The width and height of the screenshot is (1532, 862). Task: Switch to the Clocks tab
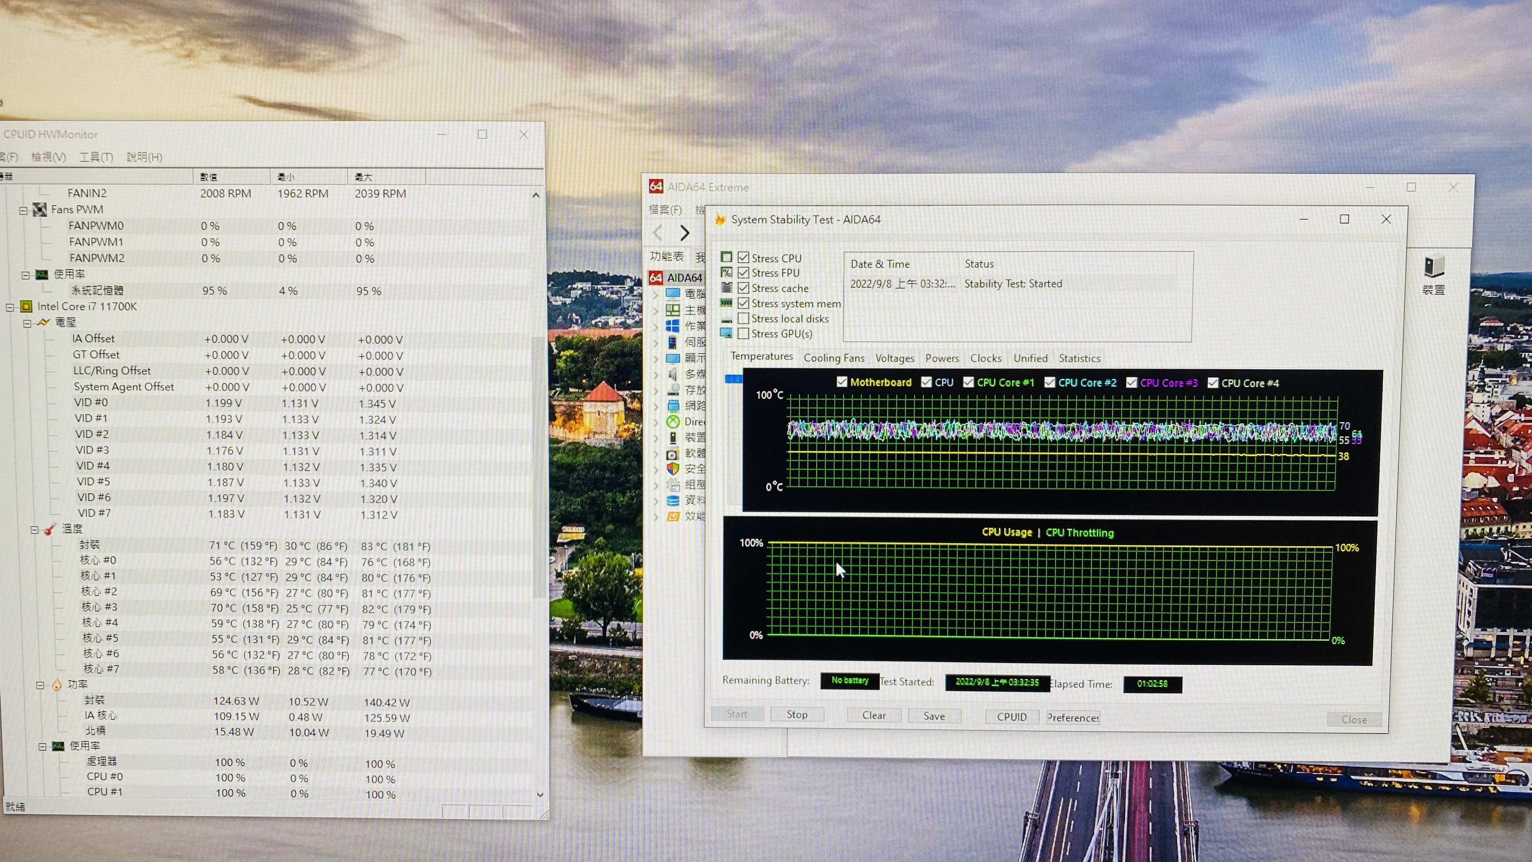(x=986, y=358)
